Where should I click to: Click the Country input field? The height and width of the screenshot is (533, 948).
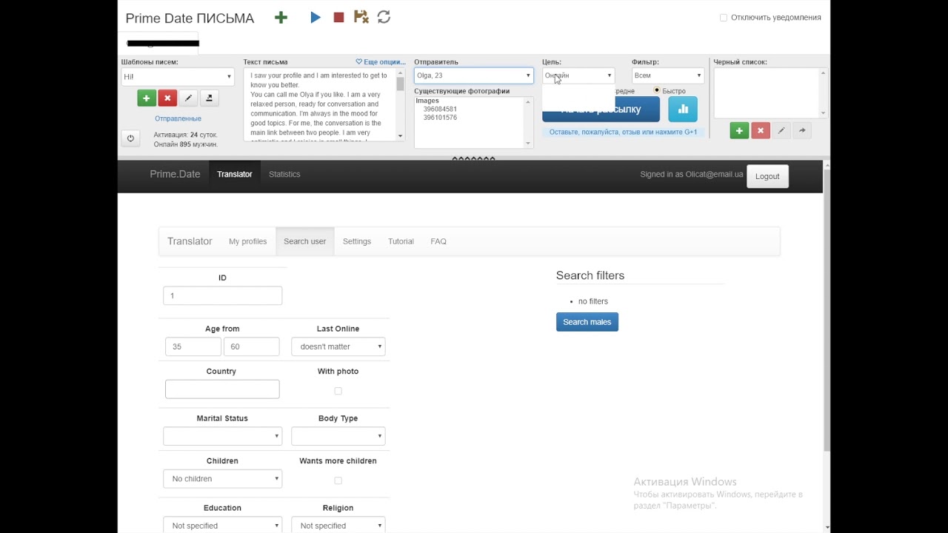(x=222, y=389)
